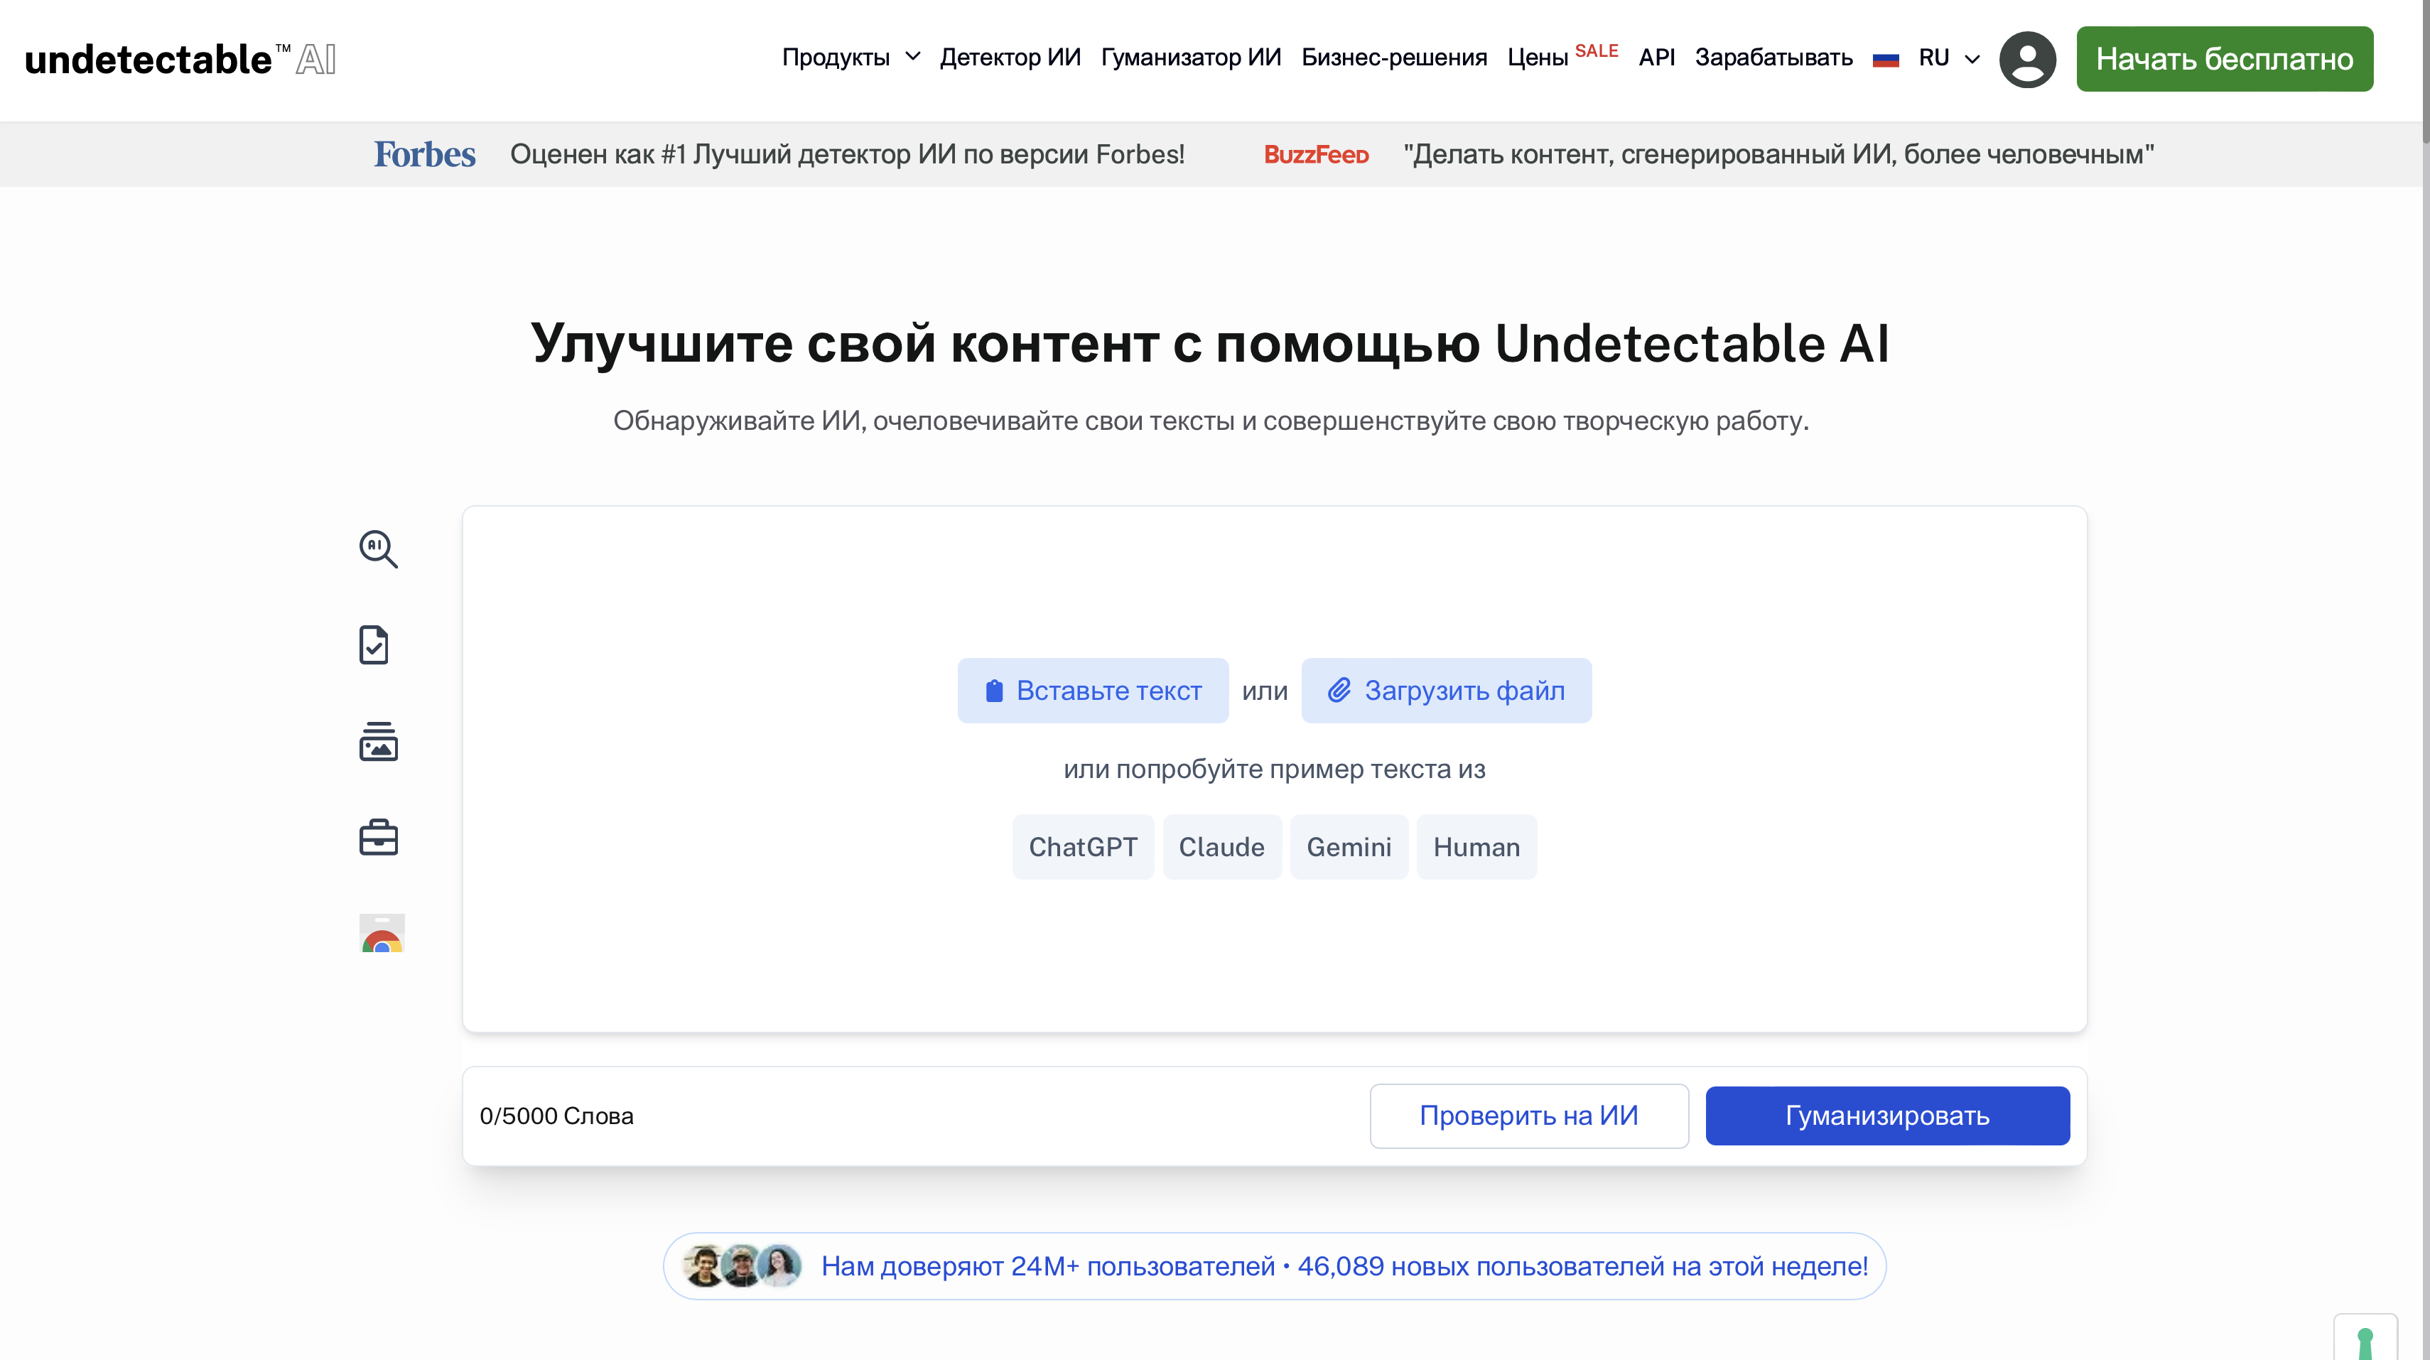Select the document check sidebar icon

374,645
